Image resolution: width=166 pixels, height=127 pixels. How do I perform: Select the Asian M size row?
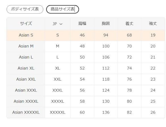coord(26,46)
